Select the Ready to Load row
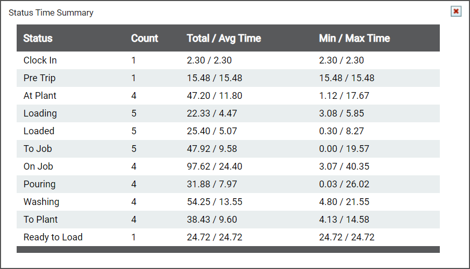This screenshot has width=470, height=269. tap(228, 237)
